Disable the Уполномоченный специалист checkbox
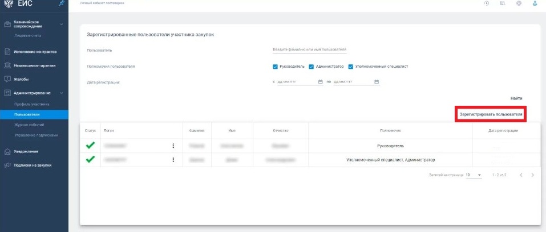Image resolution: width=546 pixels, height=232 pixels. (351, 66)
